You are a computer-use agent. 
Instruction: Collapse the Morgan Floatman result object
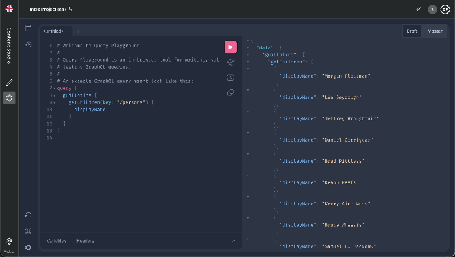[248, 69]
